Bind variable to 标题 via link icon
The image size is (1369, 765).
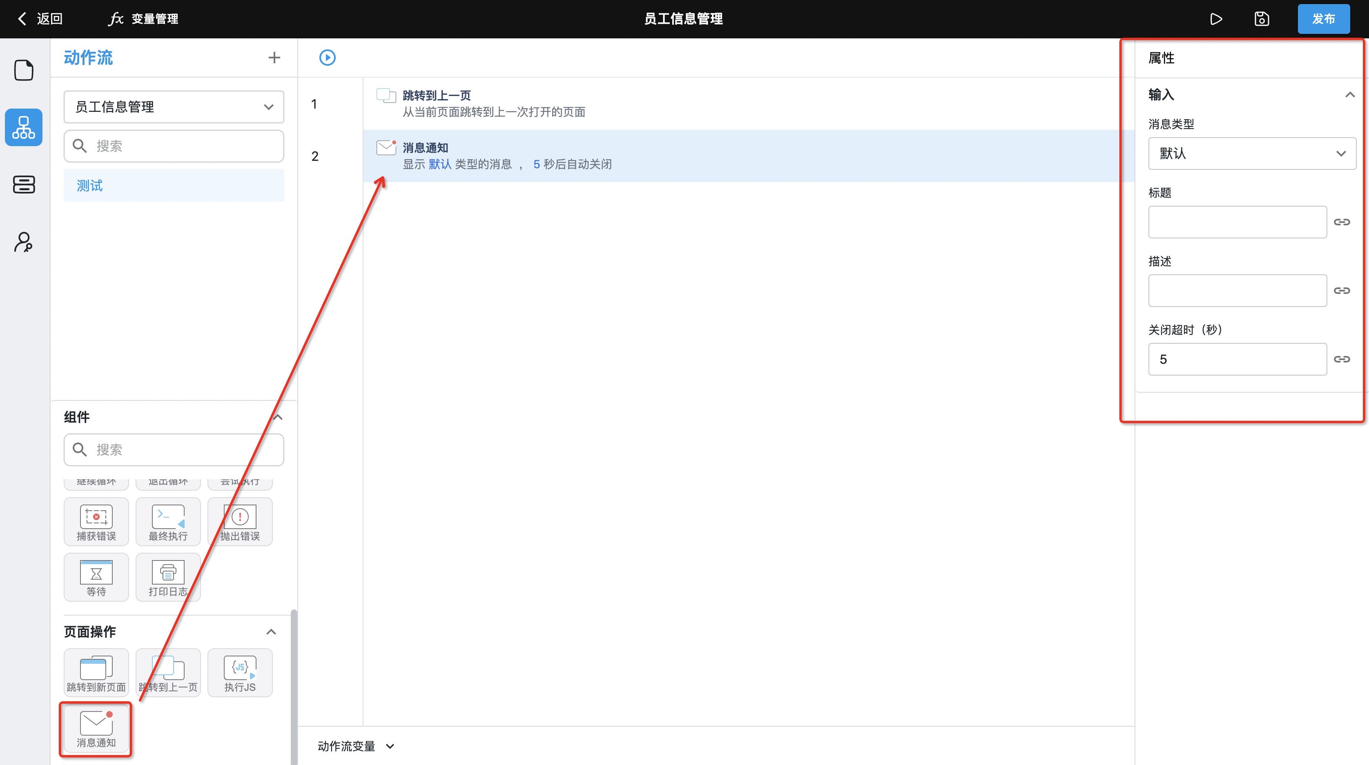(1342, 222)
